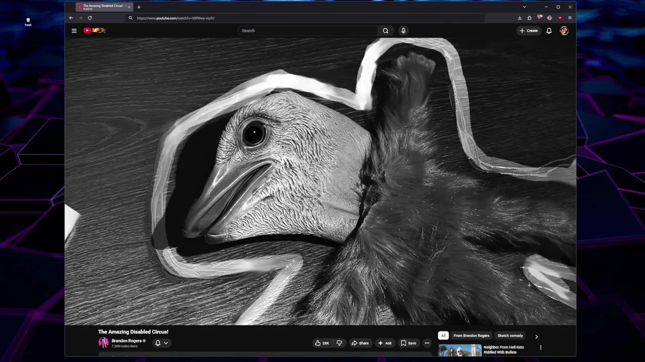This screenshot has width=645, height=362.
Task: Open a new browser tab with plus
Action: pos(139,7)
